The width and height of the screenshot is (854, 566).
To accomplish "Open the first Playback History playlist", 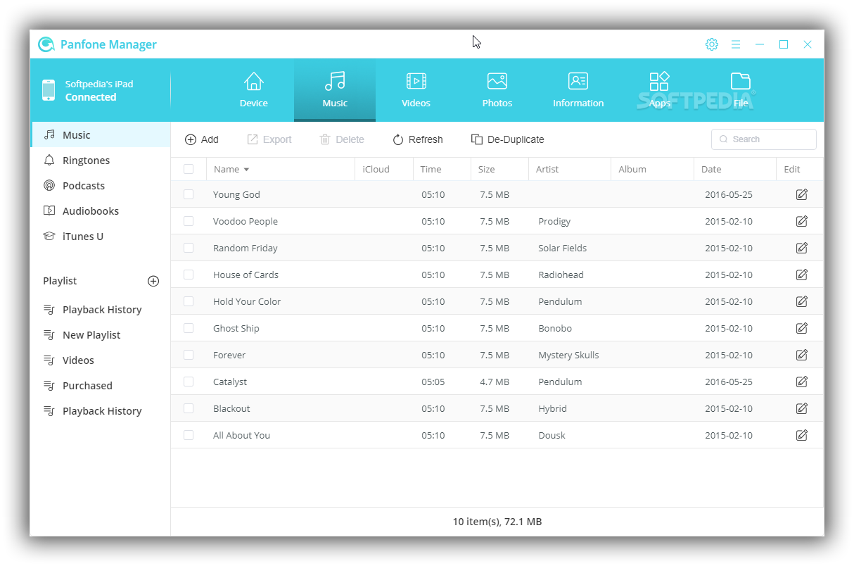I will (101, 310).
